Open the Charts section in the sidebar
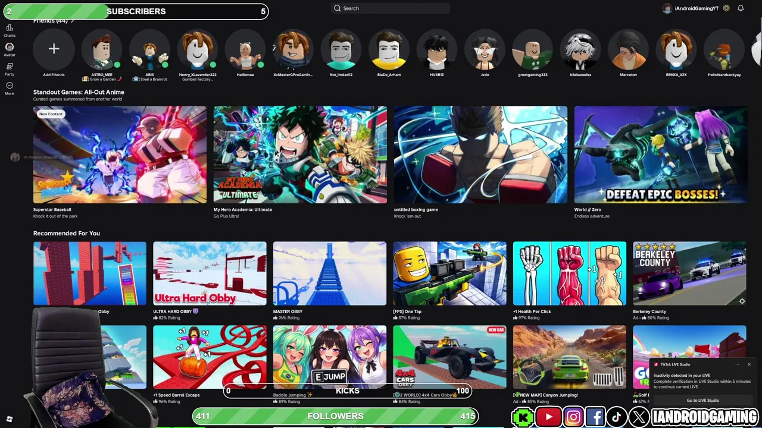 tap(10, 30)
